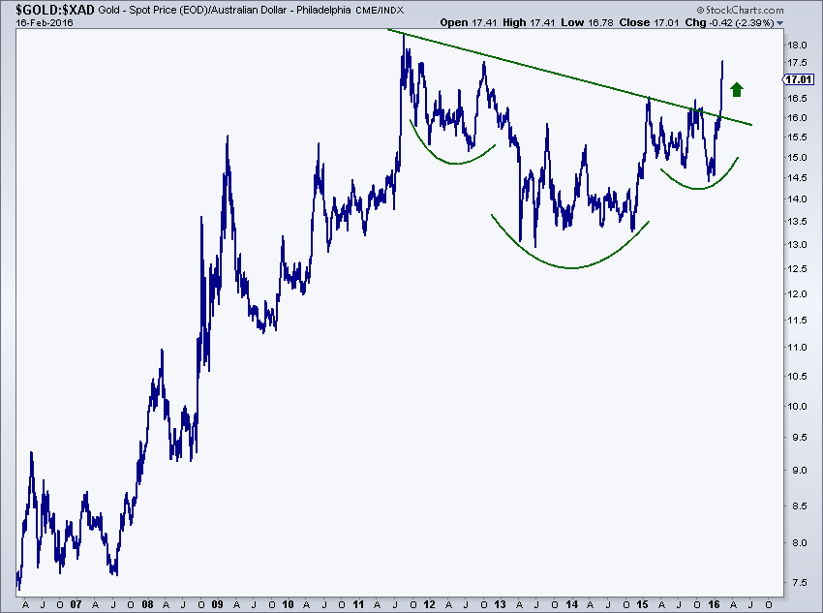Click the '08' year label on time axis
Image resolution: width=823 pixels, height=613 pixels.
point(147,604)
